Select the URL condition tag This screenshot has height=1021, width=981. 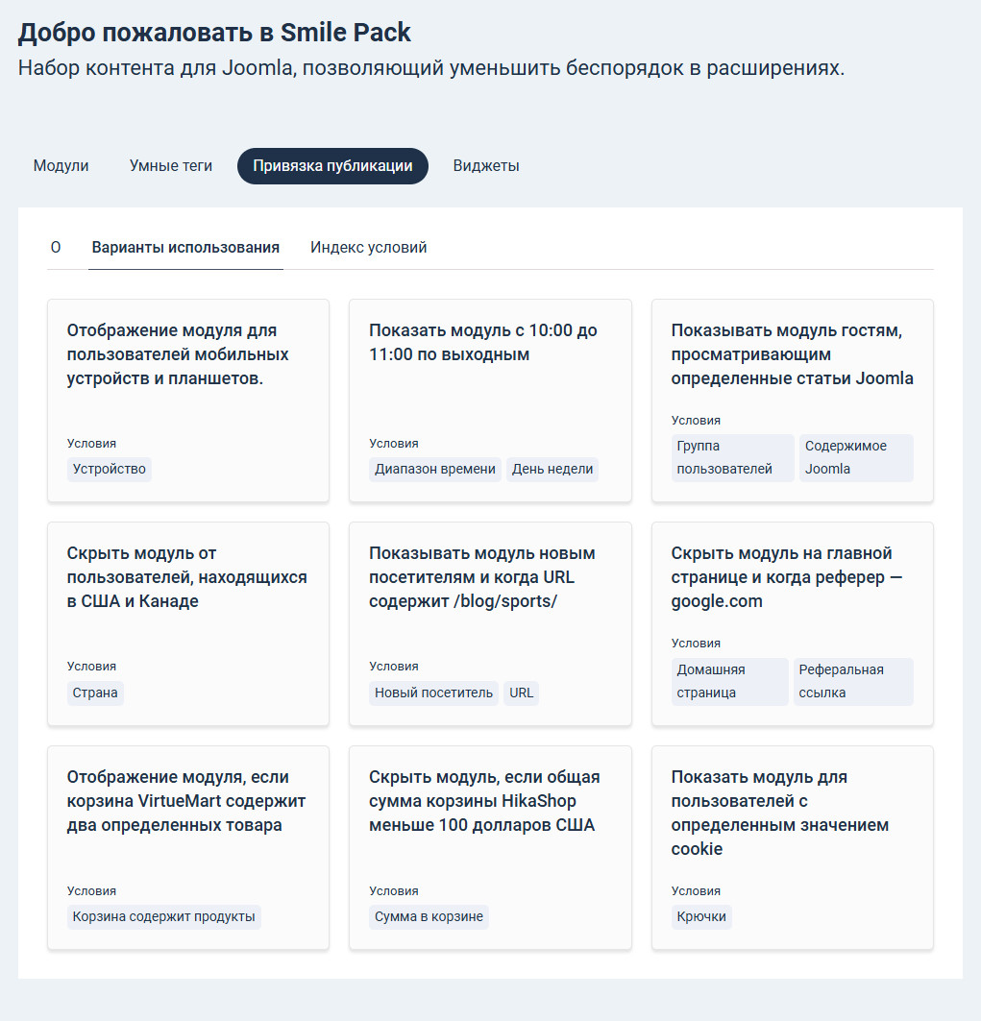521,693
